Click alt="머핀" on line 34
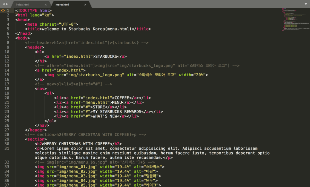 pos(144,171)
